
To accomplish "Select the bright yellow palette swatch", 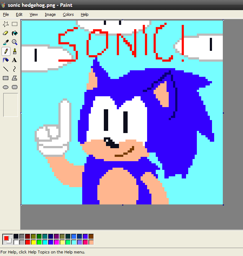I will click(34, 242).
